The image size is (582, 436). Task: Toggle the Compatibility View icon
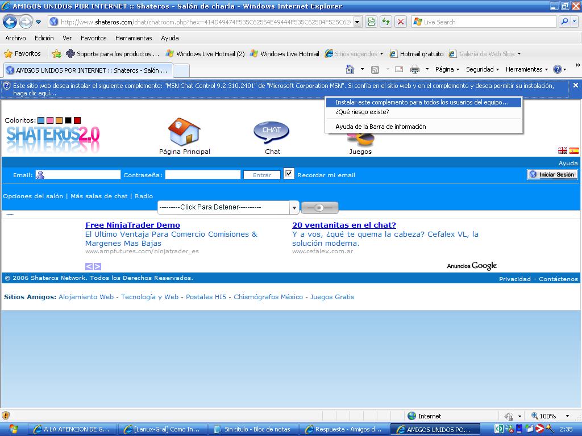(x=371, y=22)
